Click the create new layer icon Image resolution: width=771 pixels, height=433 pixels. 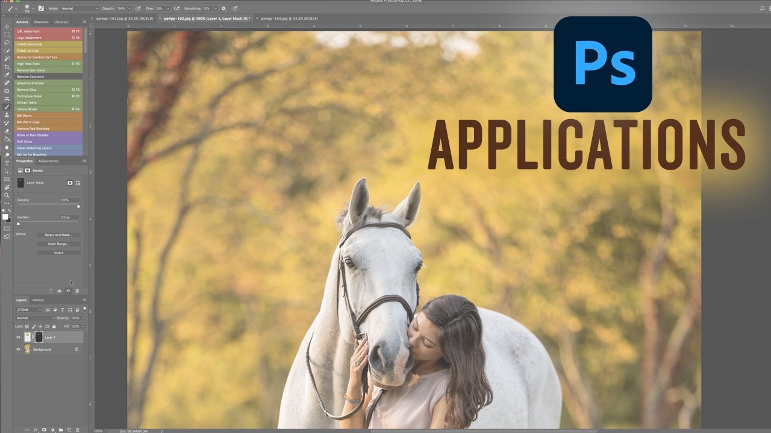point(69,429)
